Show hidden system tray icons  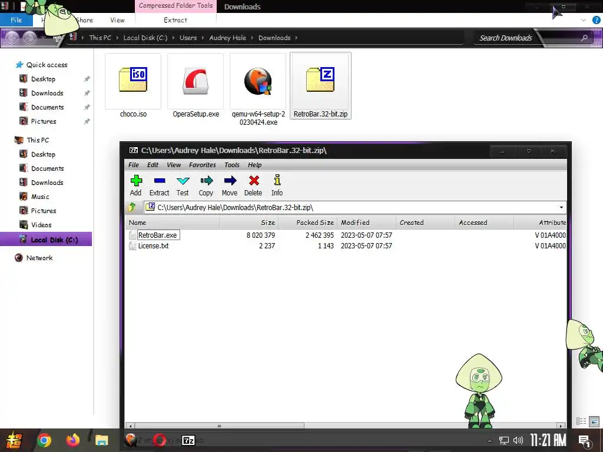tap(489, 441)
